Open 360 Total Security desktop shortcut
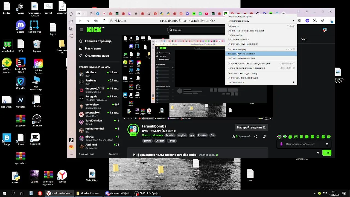Viewport: 350px width, 197px height. [7, 65]
